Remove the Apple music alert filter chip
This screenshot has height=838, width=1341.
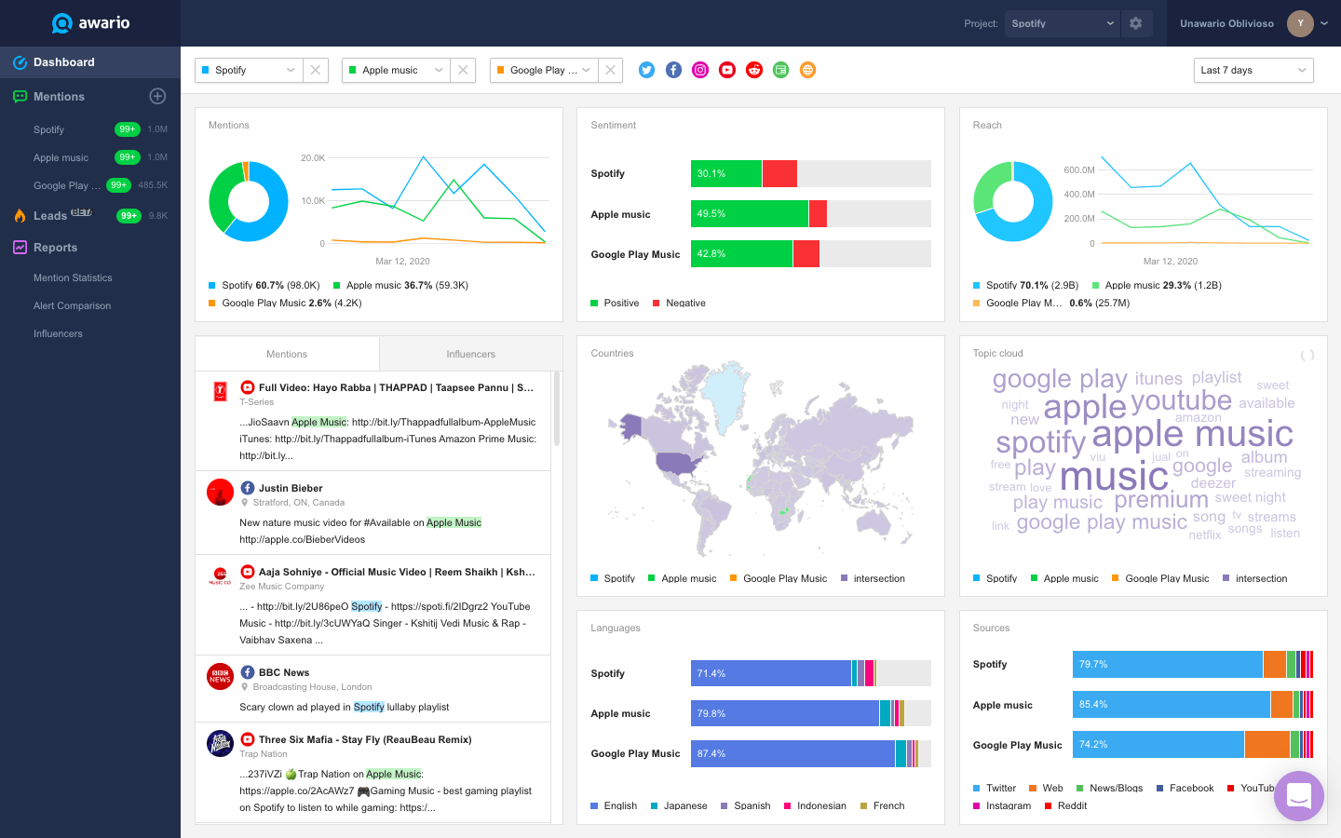pyautogui.click(x=462, y=70)
